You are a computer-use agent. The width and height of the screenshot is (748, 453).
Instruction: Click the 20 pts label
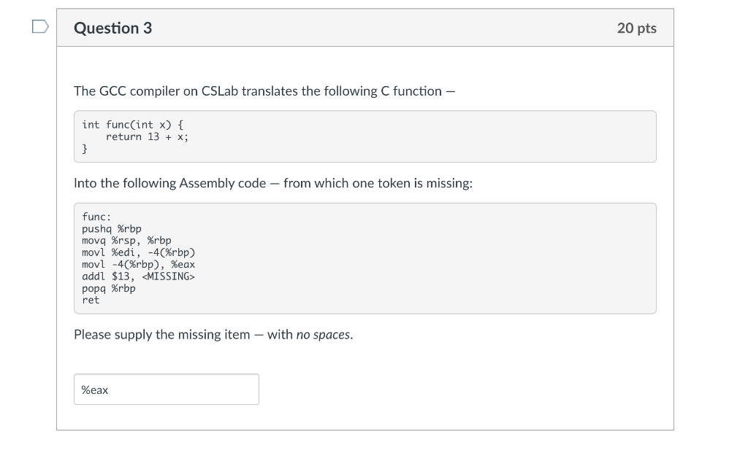[x=636, y=28]
